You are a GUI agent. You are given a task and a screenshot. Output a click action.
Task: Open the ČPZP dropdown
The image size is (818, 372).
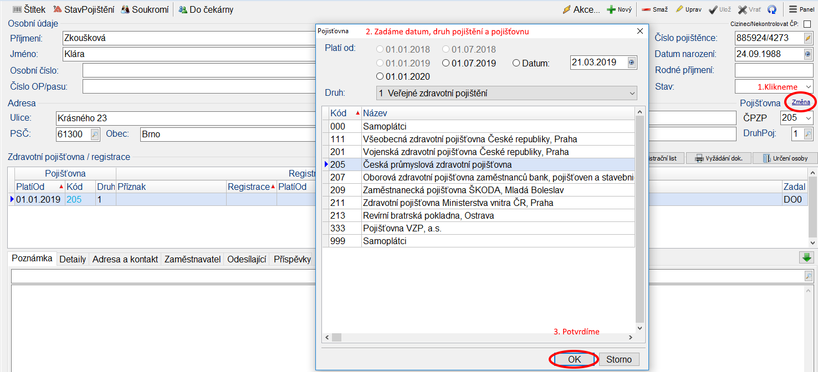coord(808,118)
